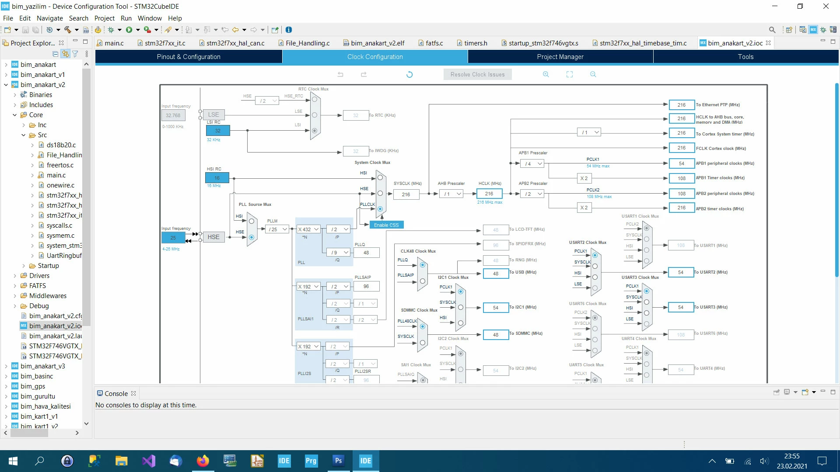Open the main.c editor tab

[x=111, y=43]
